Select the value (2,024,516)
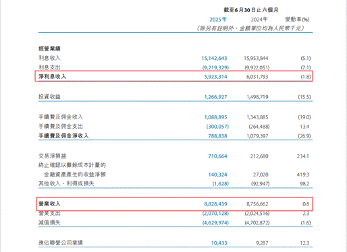347x252 pixels. tap(257, 214)
